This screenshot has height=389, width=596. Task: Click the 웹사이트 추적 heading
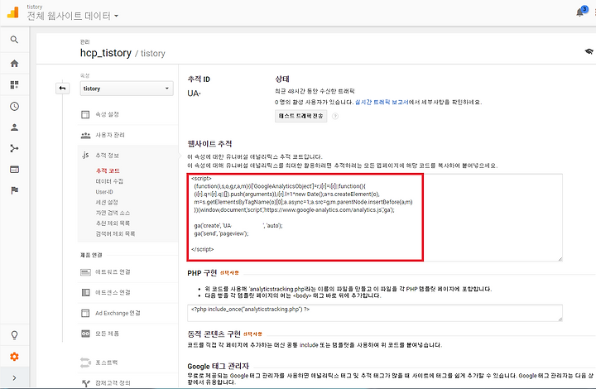(209, 143)
